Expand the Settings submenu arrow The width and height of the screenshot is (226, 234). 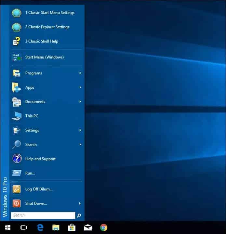80,130
